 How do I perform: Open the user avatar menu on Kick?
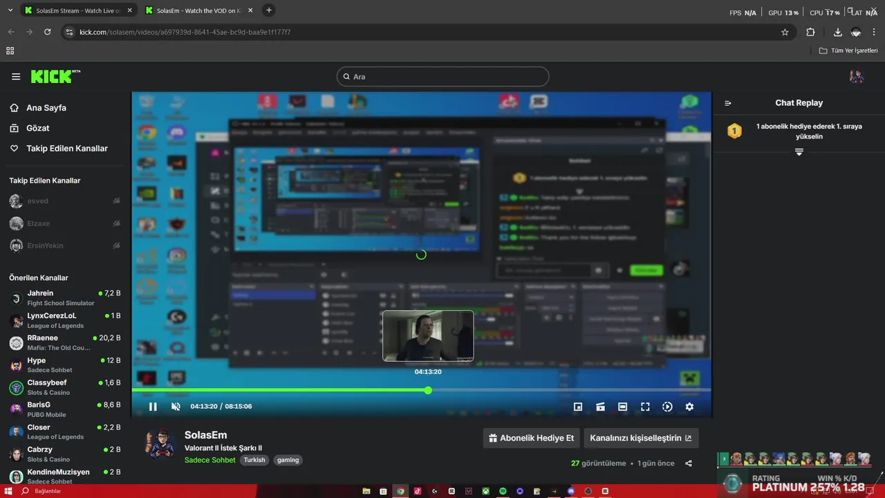click(857, 77)
